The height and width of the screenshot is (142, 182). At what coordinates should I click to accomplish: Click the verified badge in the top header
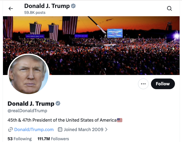(73, 6)
